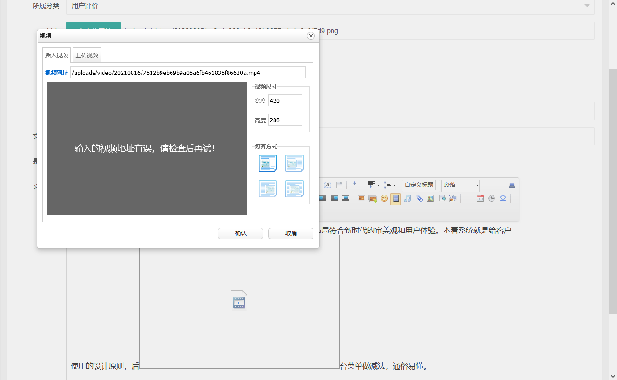This screenshot has width=617, height=380.
Task: Click the 宽度 width field
Action: point(285,101)
